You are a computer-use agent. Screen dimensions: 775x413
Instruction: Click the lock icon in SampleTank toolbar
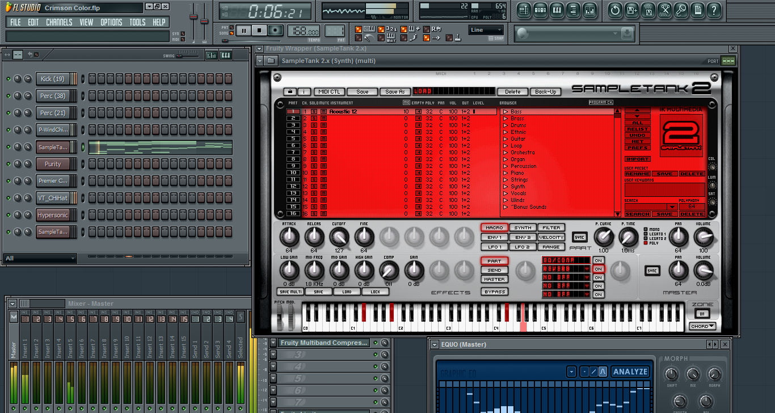[289, 91]
